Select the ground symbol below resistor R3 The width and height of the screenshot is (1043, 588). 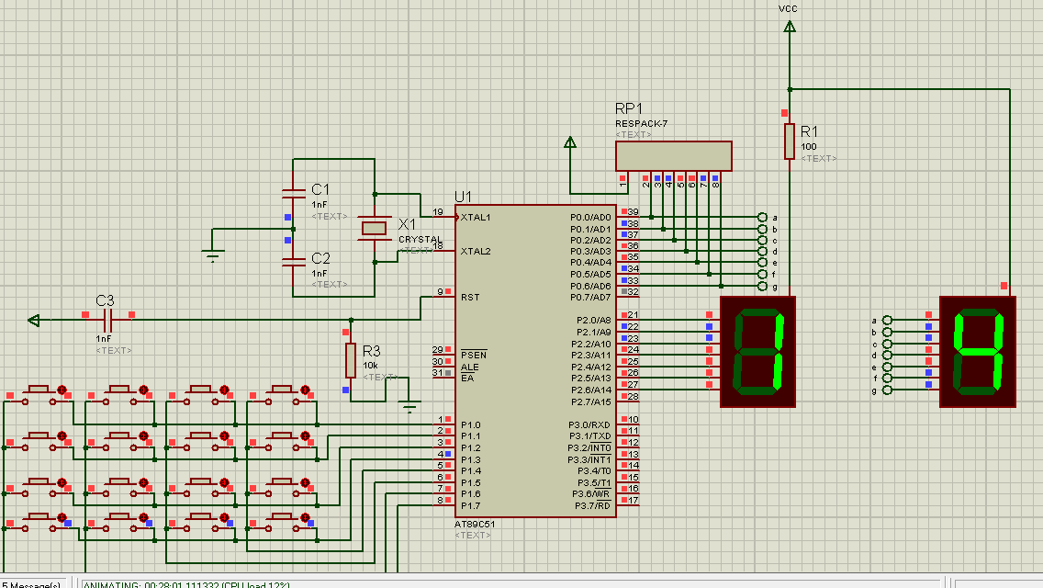coord(410,405)
